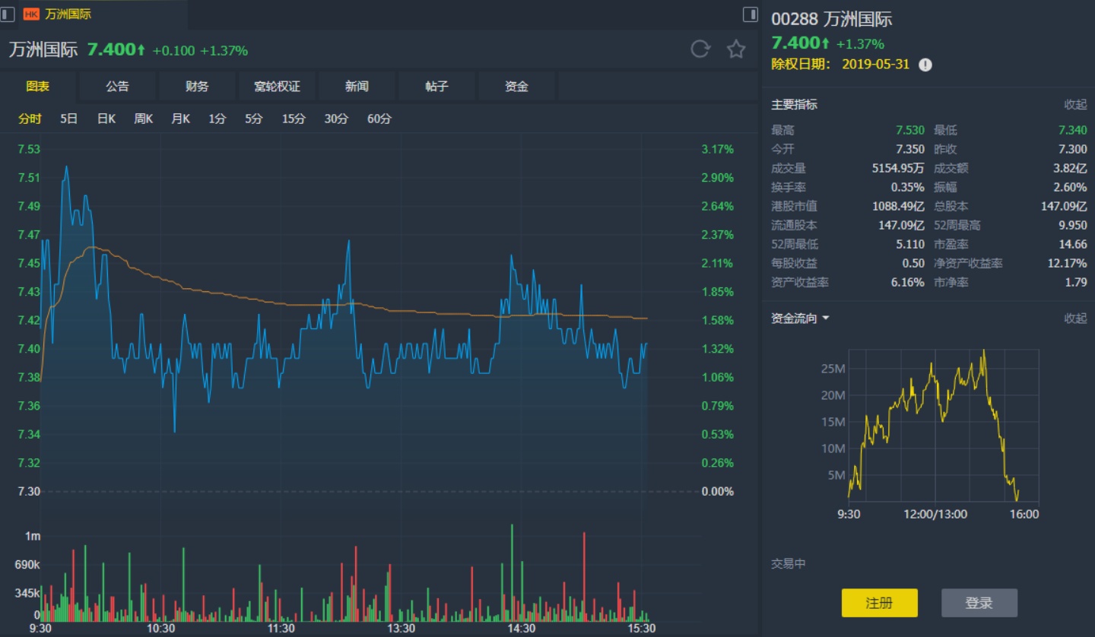The width and height of the screenshot is (1095, 637).
Task: Add 万洲国际 to favorites with the star icon
Action: coord(735,50)
